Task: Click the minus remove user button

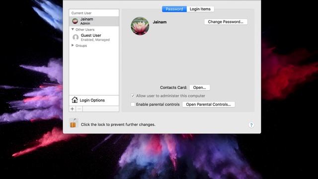Action: coord(79,109)
